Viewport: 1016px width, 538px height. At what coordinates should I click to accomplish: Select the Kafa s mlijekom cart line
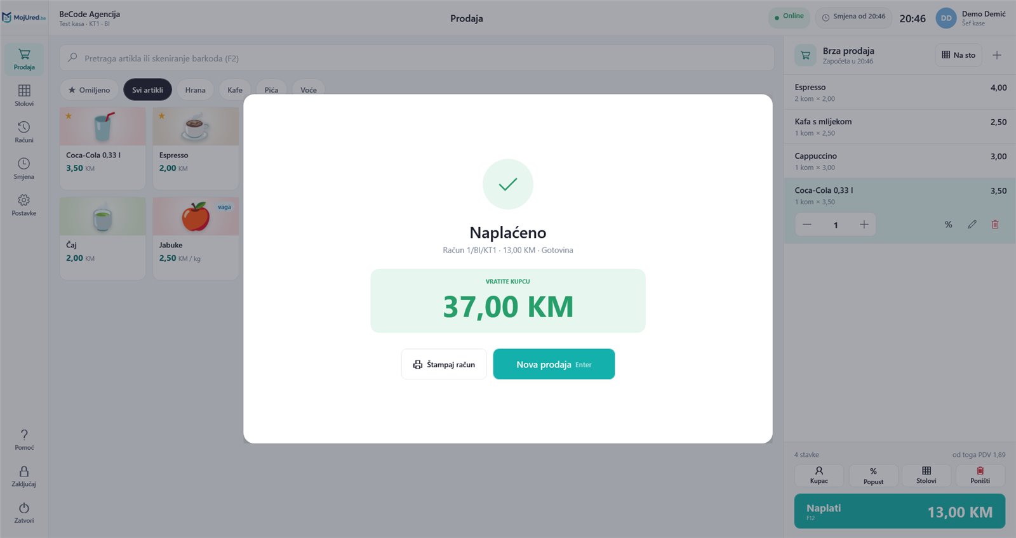pyautogui.click(x=900, y=127)
